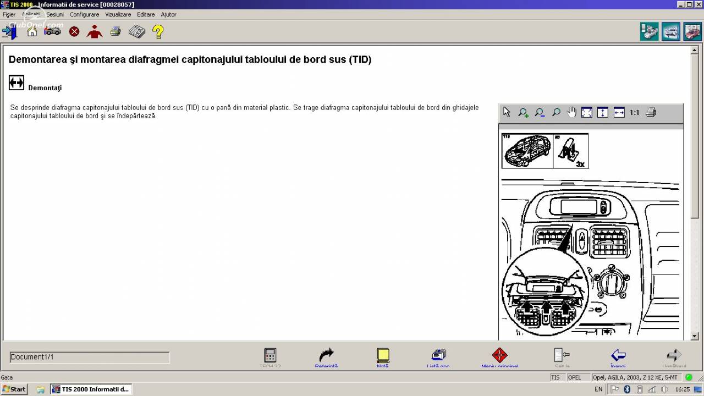Click the flag tray icon
704x396 pixels.
615,389
